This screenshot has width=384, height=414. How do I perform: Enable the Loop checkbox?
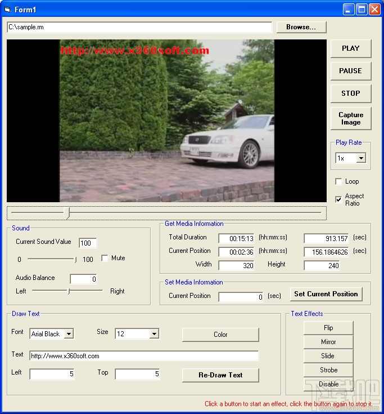[x=338, y=181]
